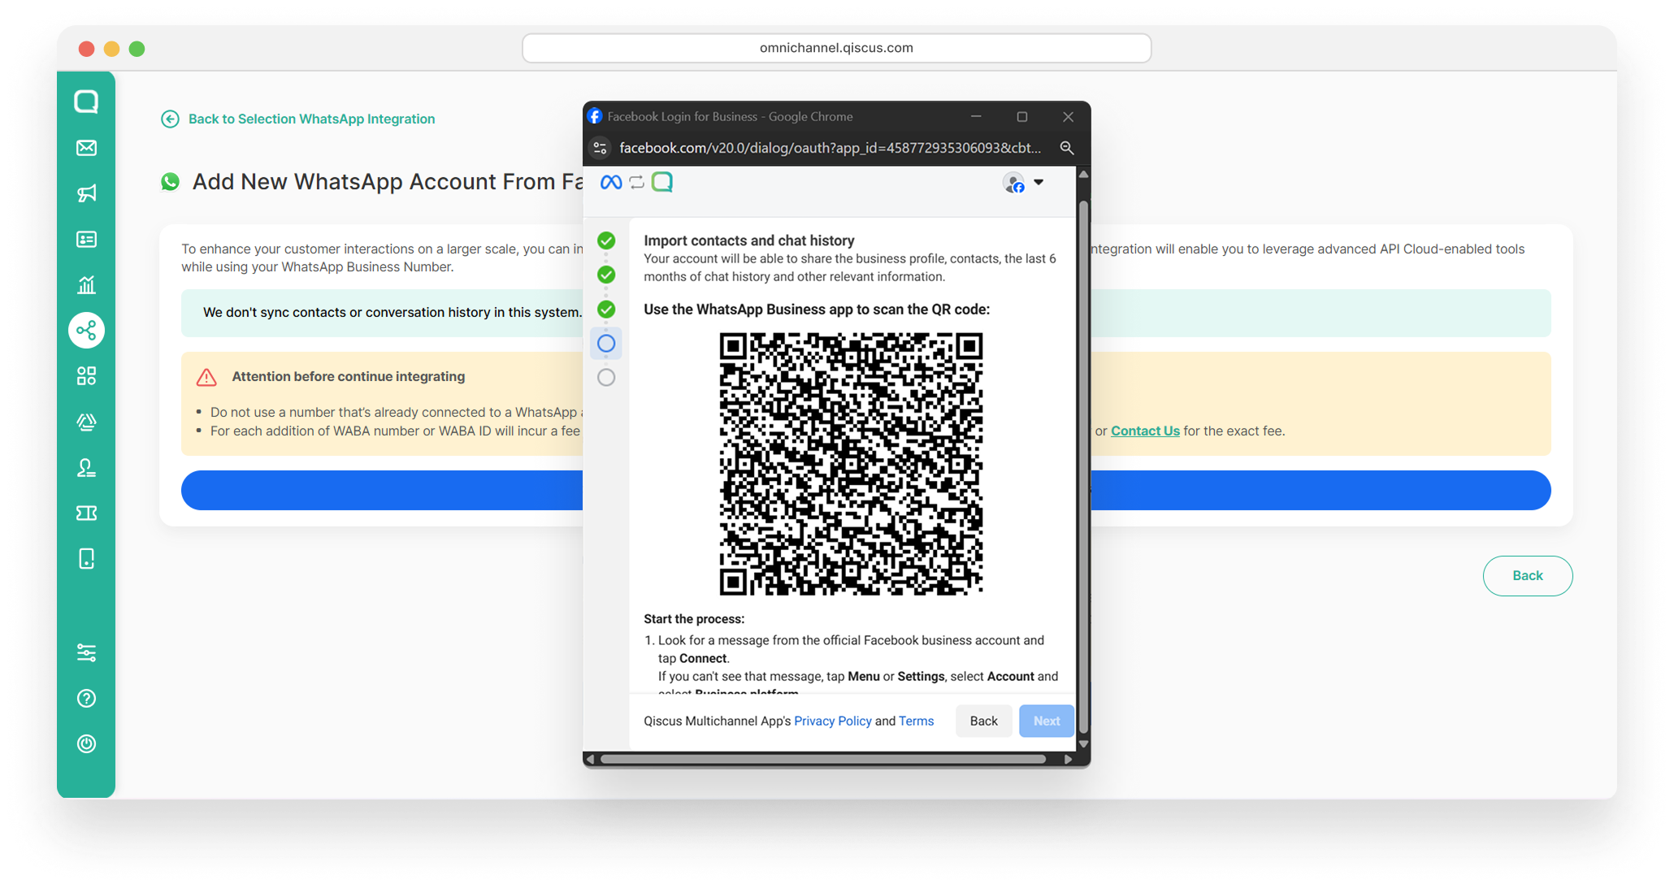This screenshot has width=1674, height=888.
Task: Click the ticket icon in sidebar
Action: point(86,513)
